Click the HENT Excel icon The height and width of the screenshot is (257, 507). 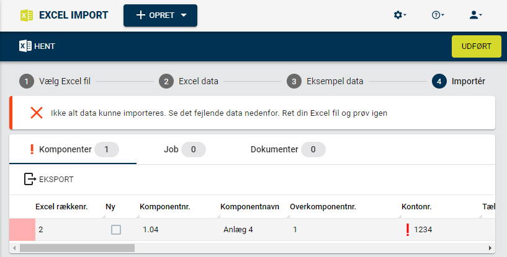pyautogui.click(x=25, y=46)
